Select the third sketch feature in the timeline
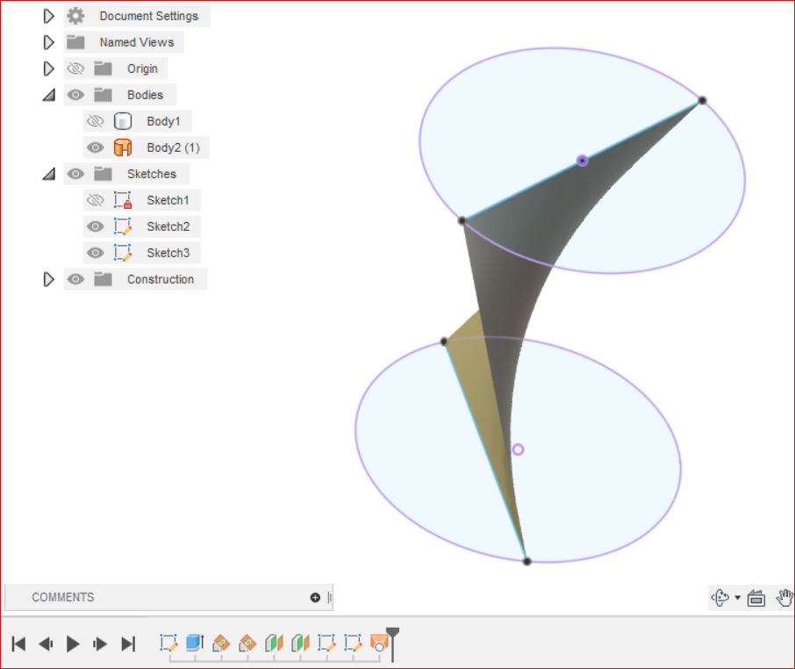 click(353, 644)
